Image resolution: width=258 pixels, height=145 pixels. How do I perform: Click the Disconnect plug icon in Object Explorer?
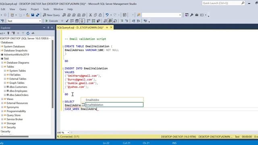[x=13, y=33]
